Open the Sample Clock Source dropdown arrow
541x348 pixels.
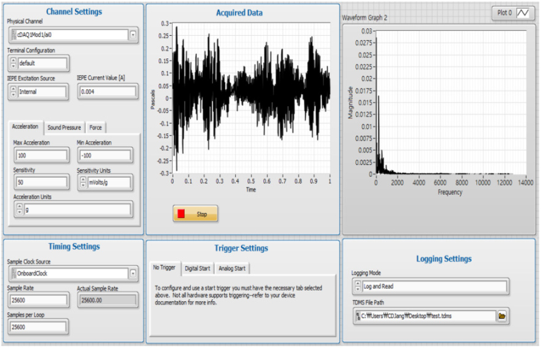(x=133, y=273)
